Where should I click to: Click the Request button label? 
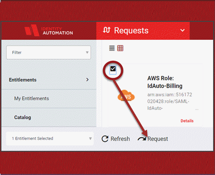pos(158,139)
